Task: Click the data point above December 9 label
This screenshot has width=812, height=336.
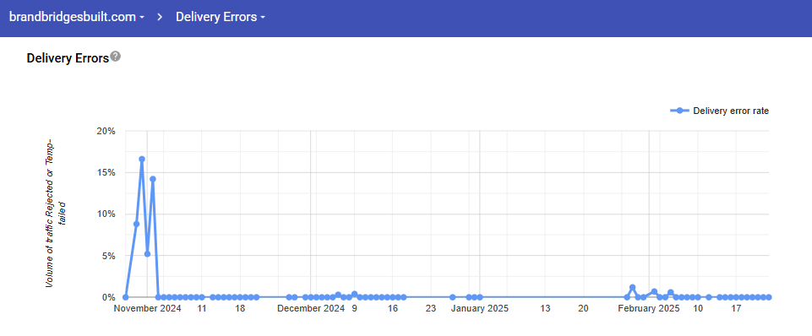Action: (x=354, y=294)
